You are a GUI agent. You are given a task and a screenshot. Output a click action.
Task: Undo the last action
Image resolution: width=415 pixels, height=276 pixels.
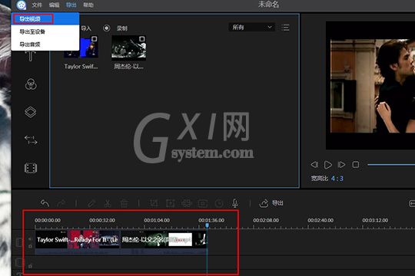click(45, 203)
